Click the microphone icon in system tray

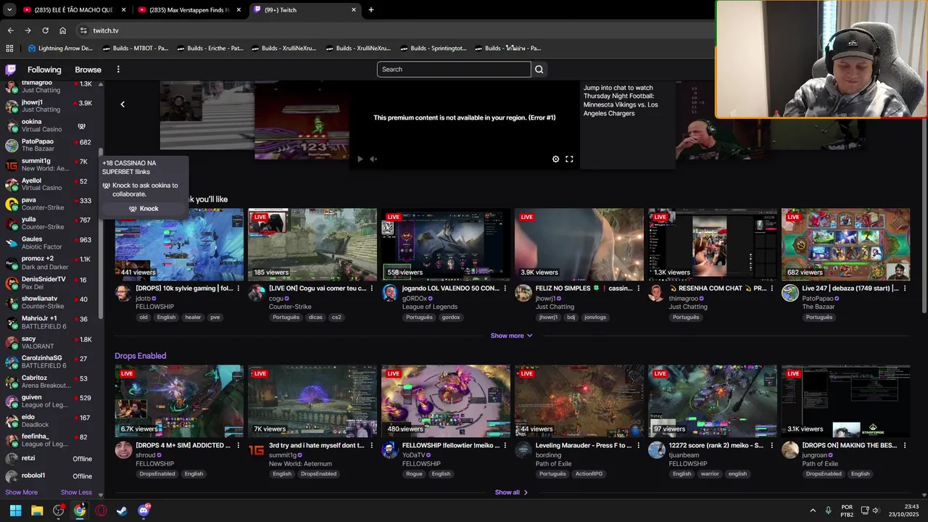(828, 510)
